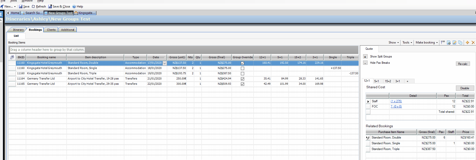This screenshot has height=160, width=476.
Task: Uncheck Group Override for the 19-28 pax transfer
Action: point(242,79)
